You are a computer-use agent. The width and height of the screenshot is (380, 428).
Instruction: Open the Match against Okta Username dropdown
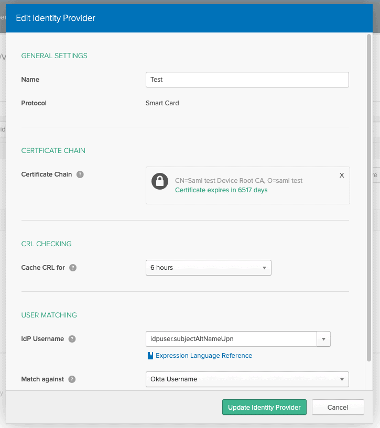[247, 379]
